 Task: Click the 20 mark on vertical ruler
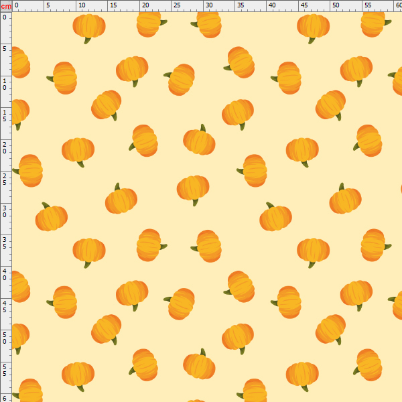(5, 148)
